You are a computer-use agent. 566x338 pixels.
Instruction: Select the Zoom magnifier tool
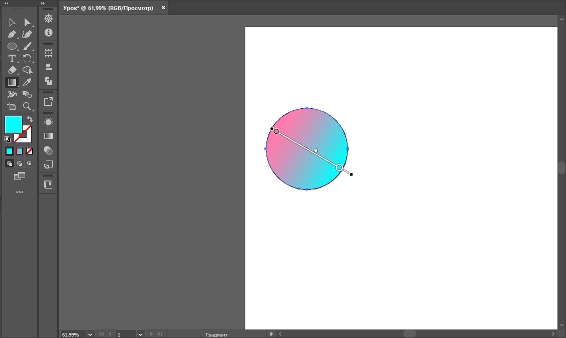(x=27, y=106)
